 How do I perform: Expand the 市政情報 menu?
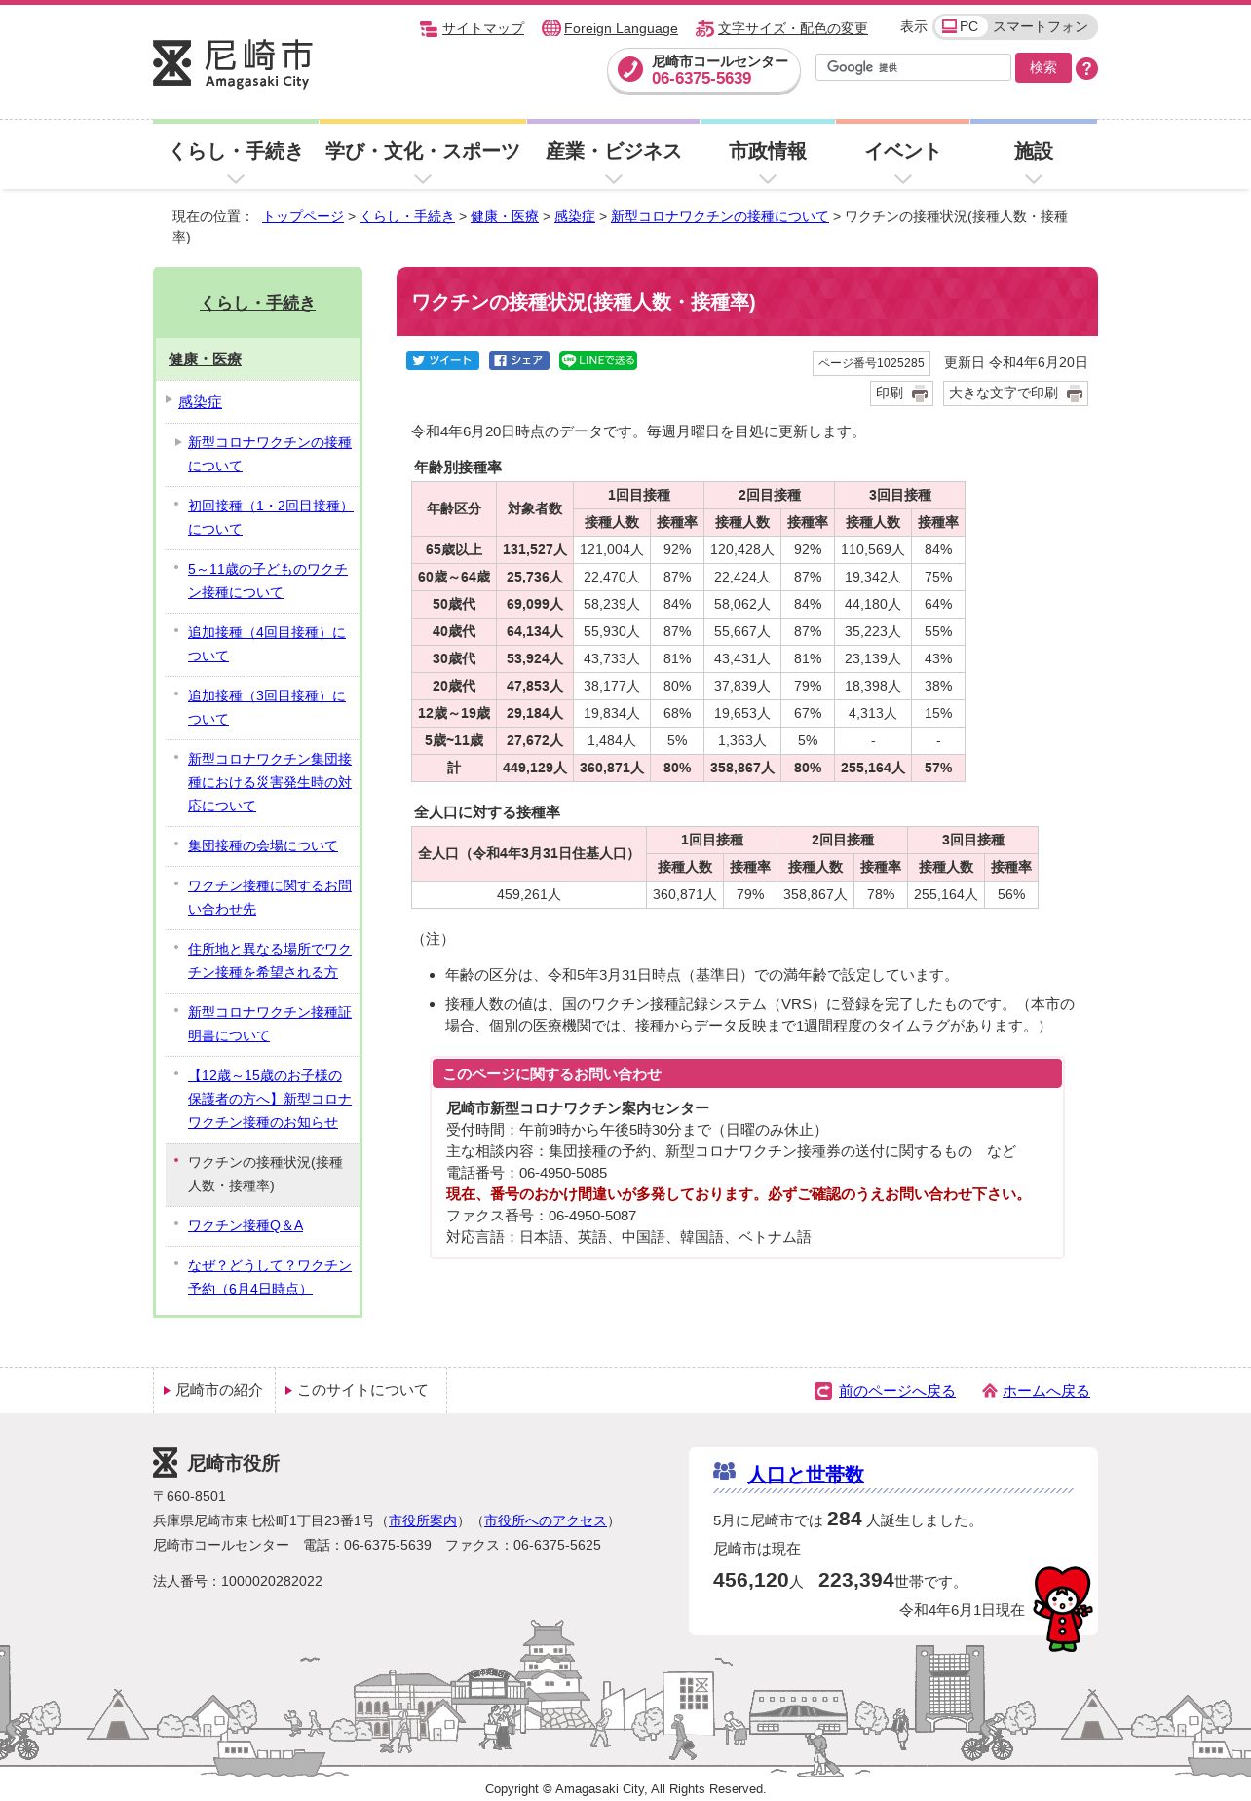tap(768, 156)
